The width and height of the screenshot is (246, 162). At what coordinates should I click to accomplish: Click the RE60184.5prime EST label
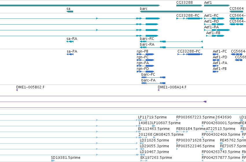pyautogui.click(x=191, y=129)
